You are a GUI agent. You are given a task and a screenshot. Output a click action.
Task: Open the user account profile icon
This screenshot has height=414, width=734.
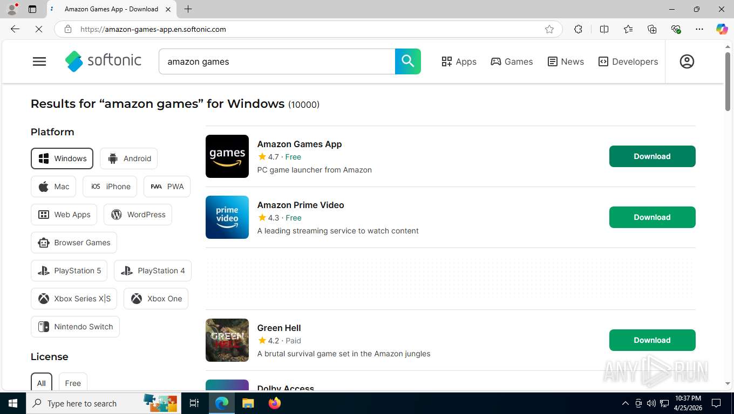point(687,61)
